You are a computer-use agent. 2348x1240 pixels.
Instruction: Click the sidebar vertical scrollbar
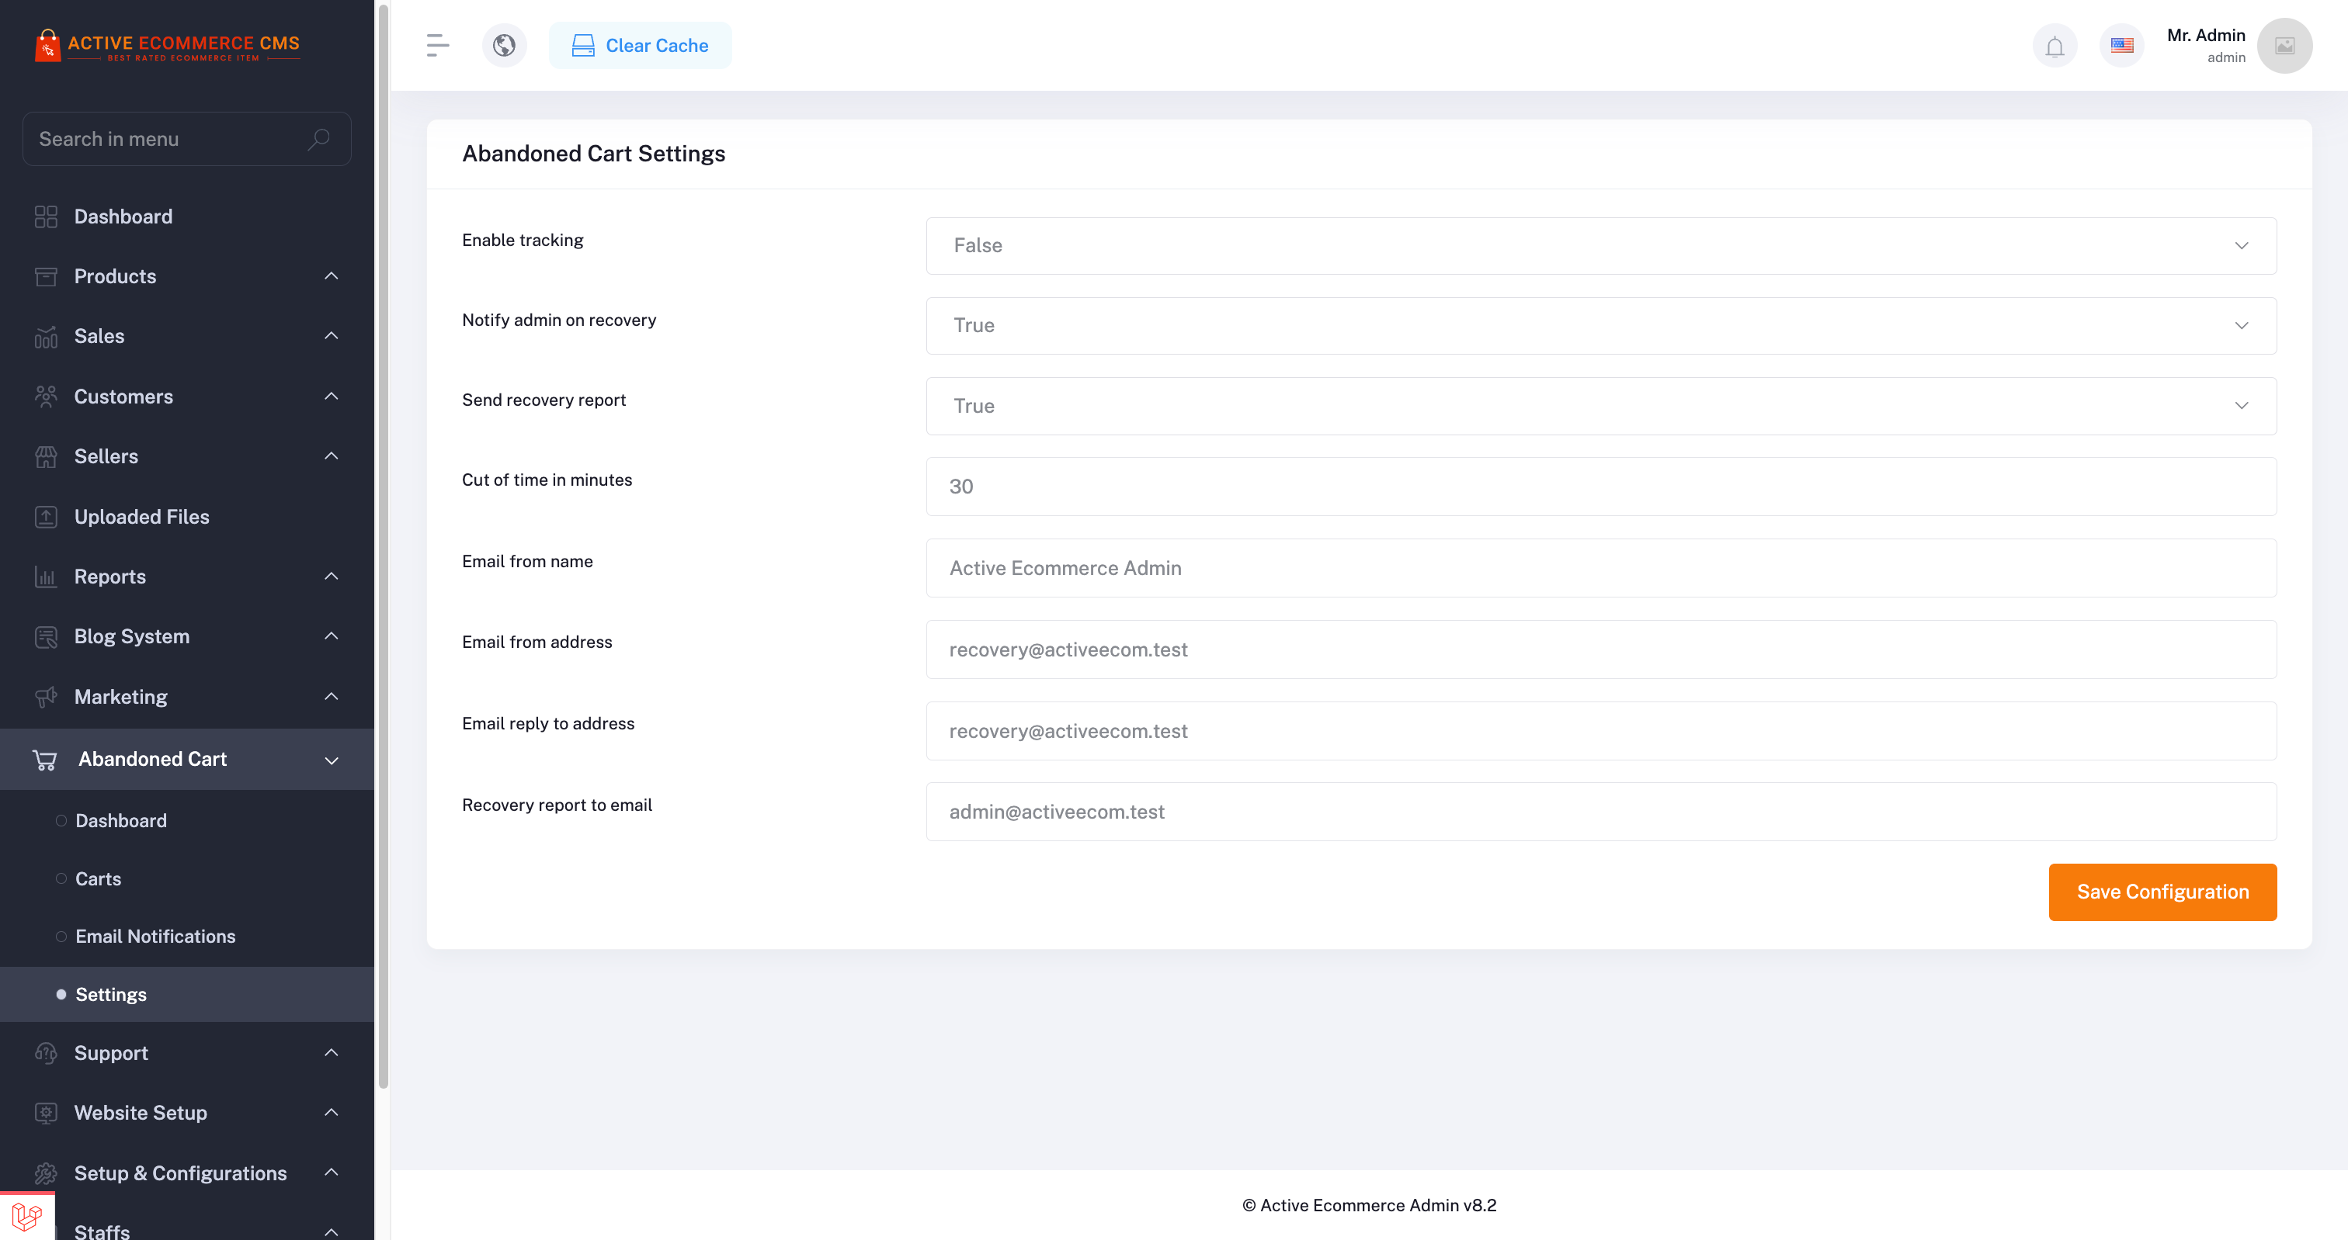point(383,546)
